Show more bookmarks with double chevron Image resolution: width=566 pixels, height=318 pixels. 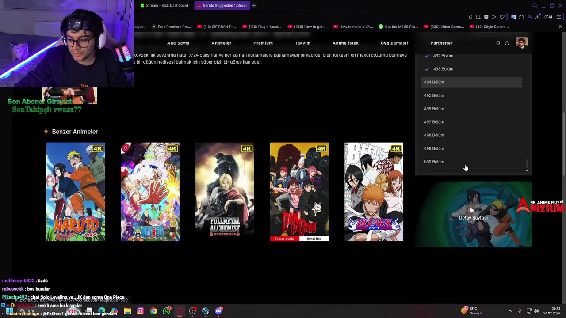(560, 26)
